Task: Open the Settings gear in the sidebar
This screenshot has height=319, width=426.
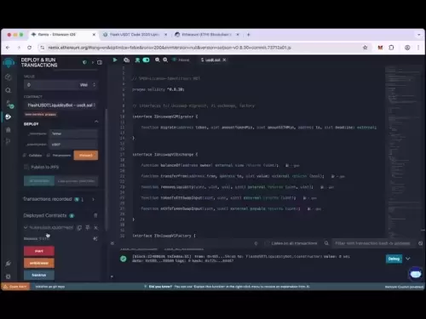Action: [9, 276]
